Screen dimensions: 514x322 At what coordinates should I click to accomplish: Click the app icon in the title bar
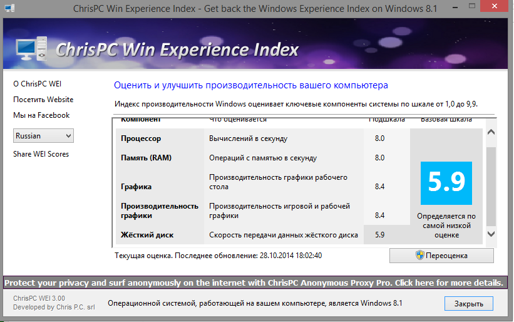[x=9, y=8]
